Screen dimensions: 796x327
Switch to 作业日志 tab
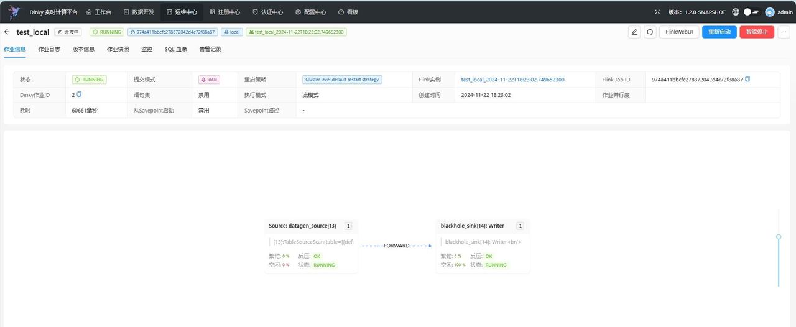49,48
